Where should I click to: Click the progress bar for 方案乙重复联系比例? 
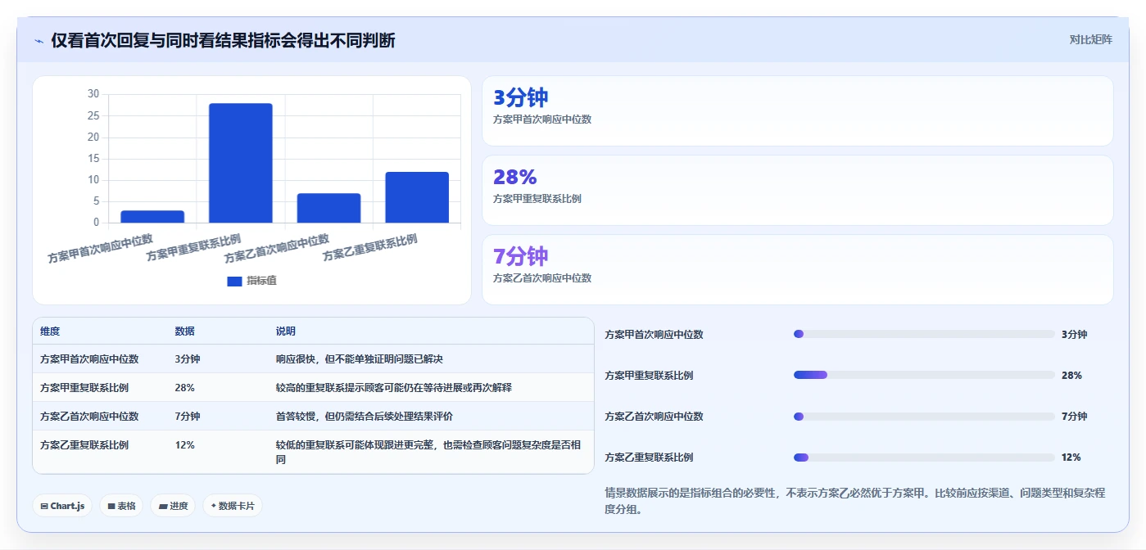point(924,457)
